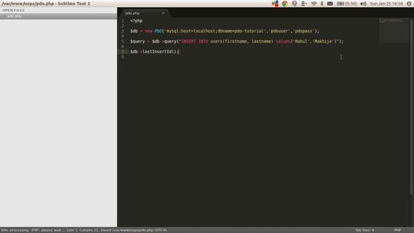414x233 pixels.
Task: Click the PDO class name on line 3
Action: pos(158,31)
